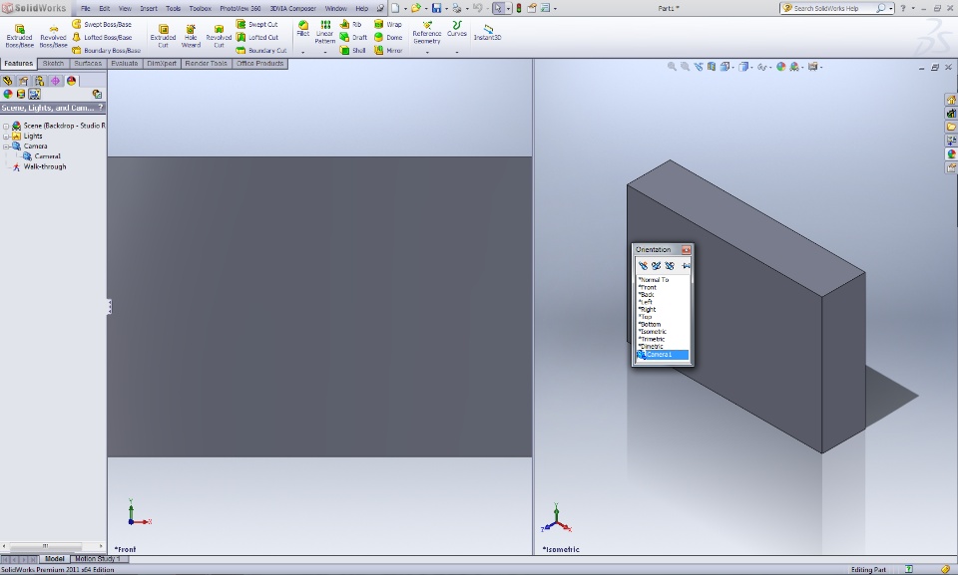Click the Rebuild traffic light icon
The height and width of the screenshot is (575, 958).
(x=519, y=8)
